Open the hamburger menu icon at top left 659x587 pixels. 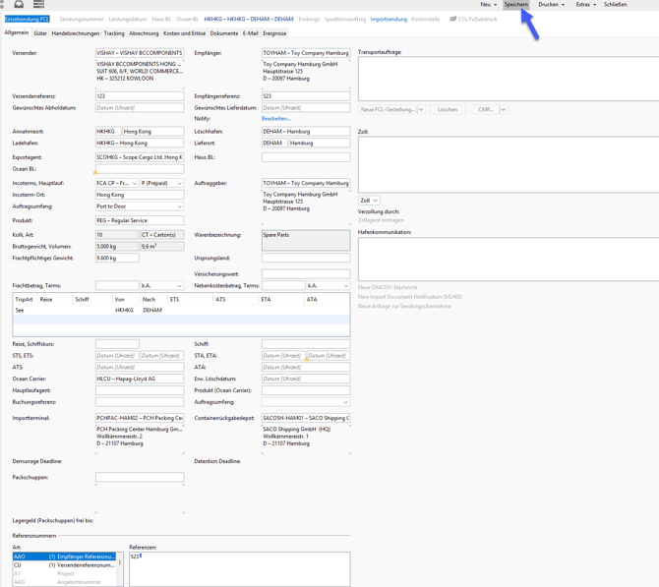(38, 5)
